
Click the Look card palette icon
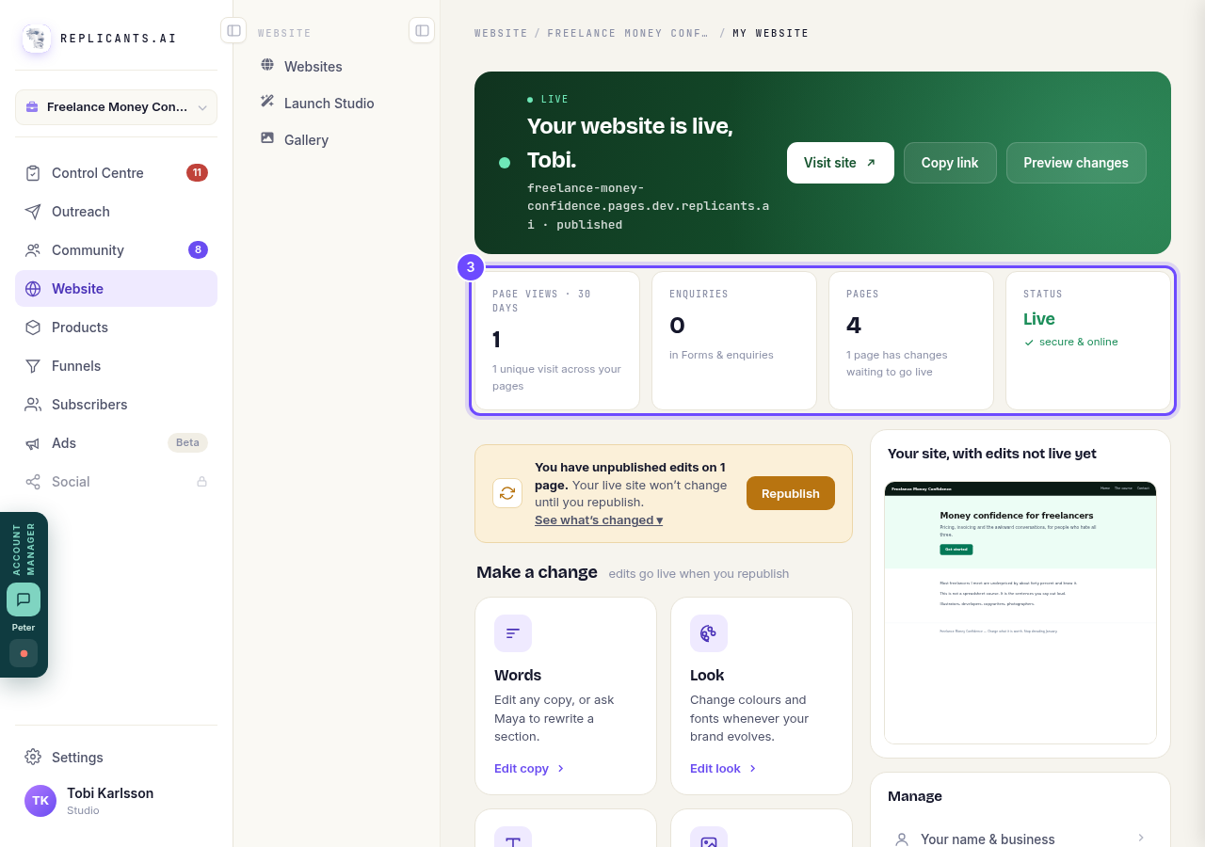[x=709, y=633]
